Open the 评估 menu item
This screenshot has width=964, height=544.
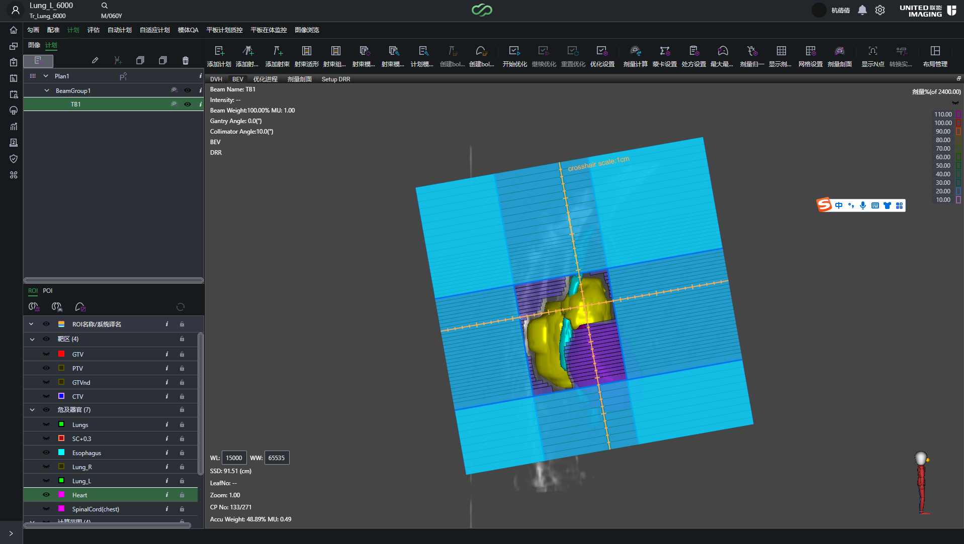94,30
